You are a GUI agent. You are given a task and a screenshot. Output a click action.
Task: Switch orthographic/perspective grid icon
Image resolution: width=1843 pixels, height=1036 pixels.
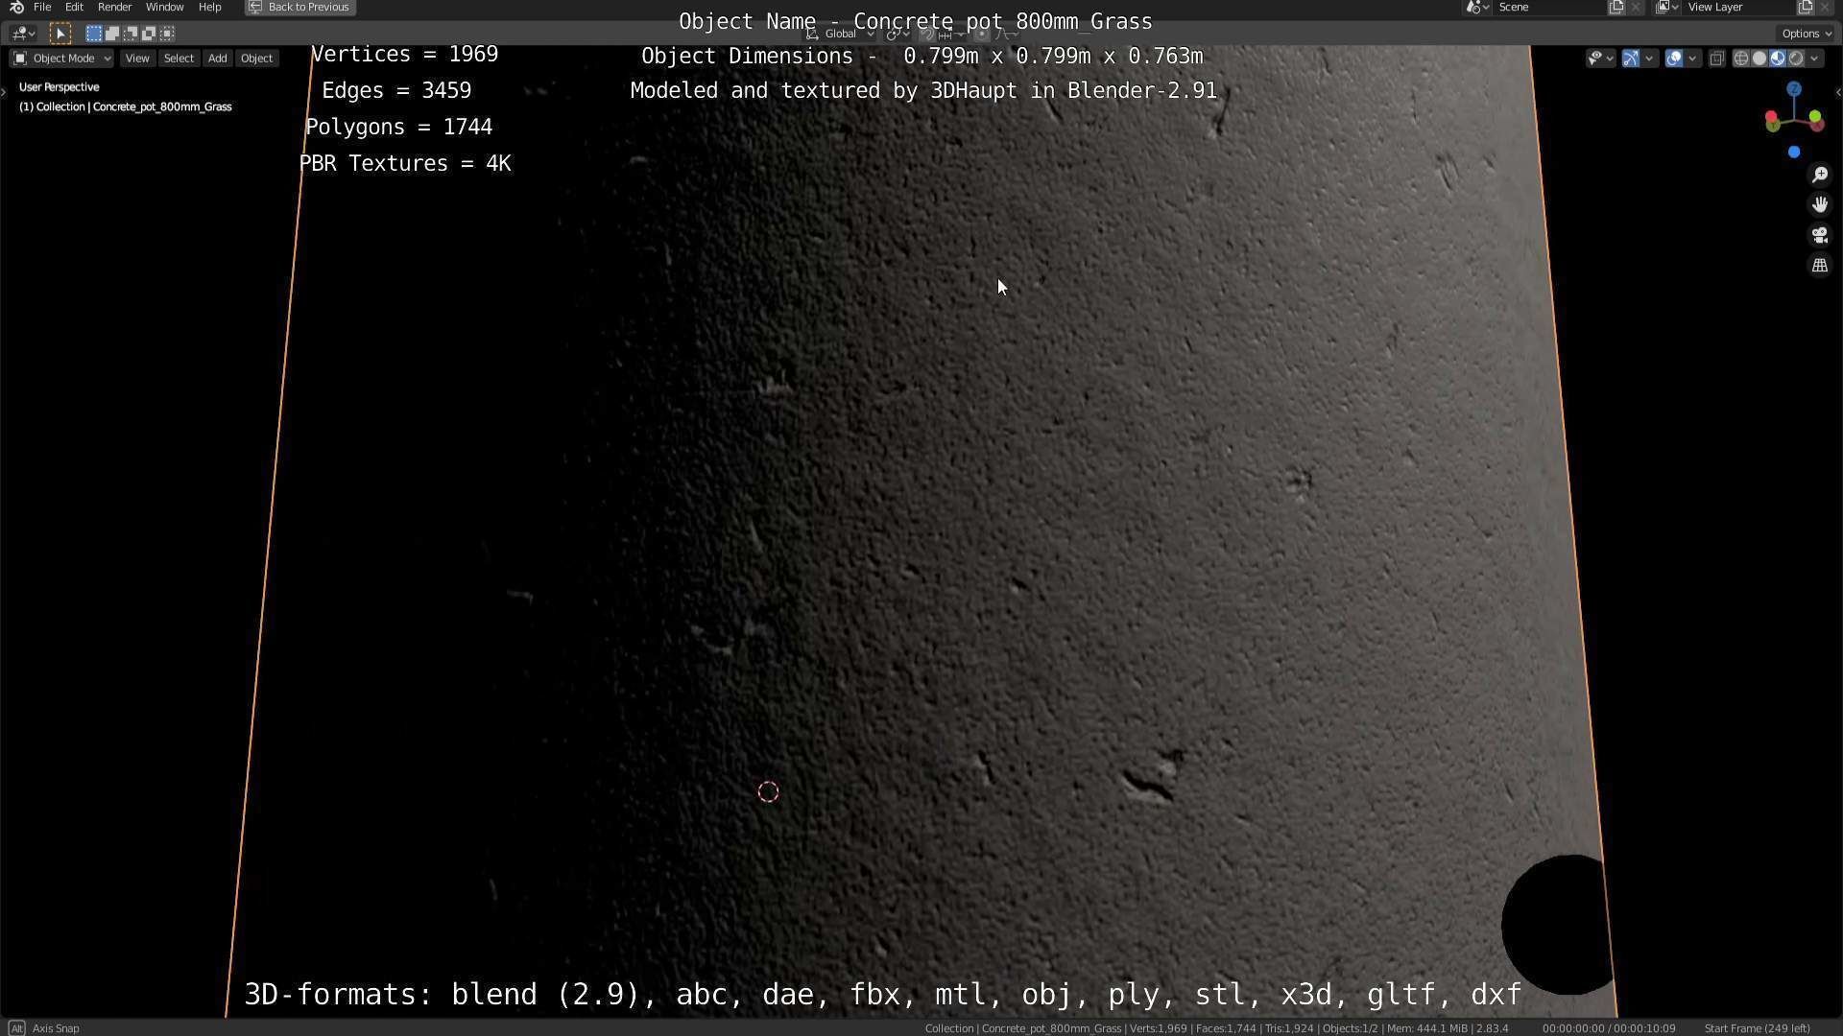pos(1819,266)
